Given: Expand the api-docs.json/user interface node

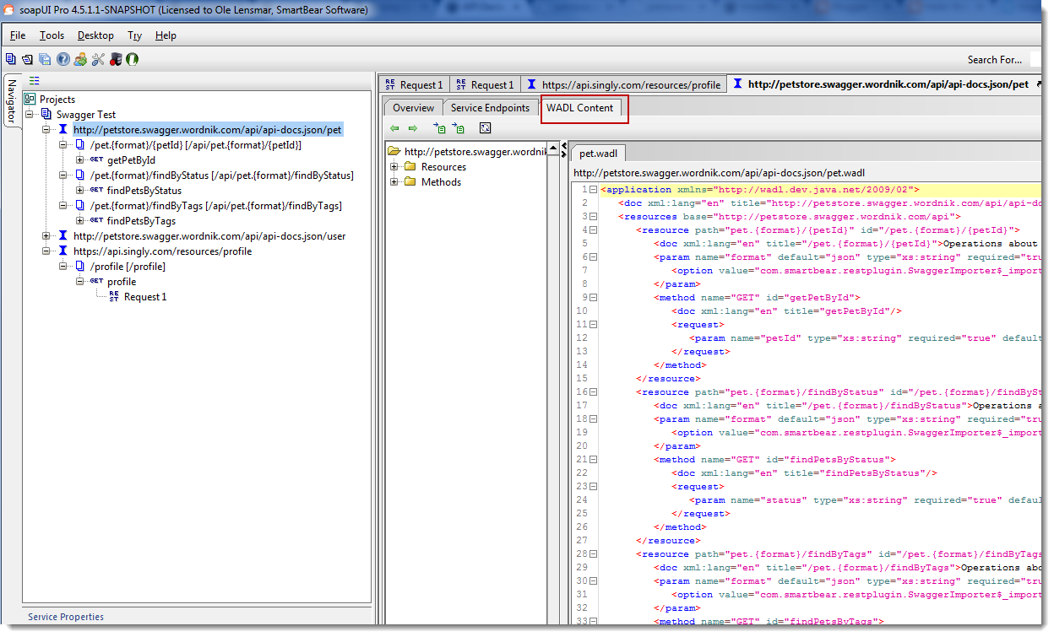Looking at the screenshot, I should 46,236.
